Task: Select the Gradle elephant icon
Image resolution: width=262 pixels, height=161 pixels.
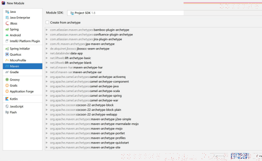Action: coord(7,72)
